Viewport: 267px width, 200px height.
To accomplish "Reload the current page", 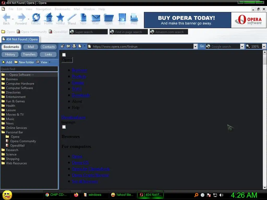I will click(x=36, y=19).
